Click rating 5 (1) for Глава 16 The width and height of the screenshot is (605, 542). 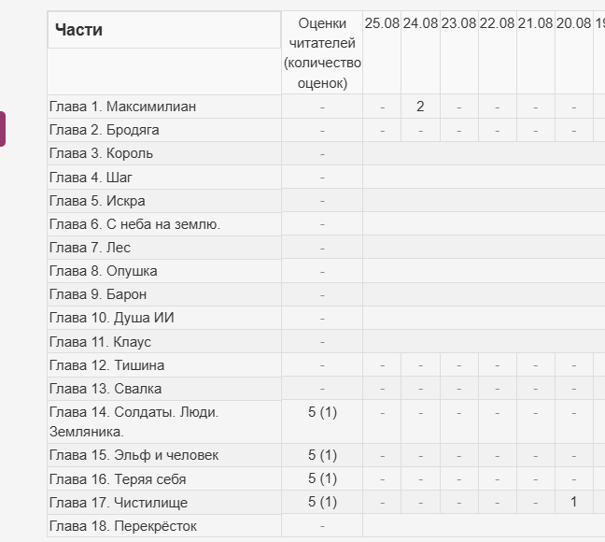322,479
